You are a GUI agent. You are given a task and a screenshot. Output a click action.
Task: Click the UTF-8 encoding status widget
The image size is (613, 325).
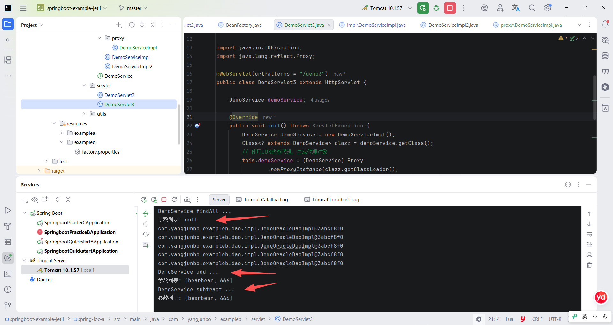tap(555, 319)
